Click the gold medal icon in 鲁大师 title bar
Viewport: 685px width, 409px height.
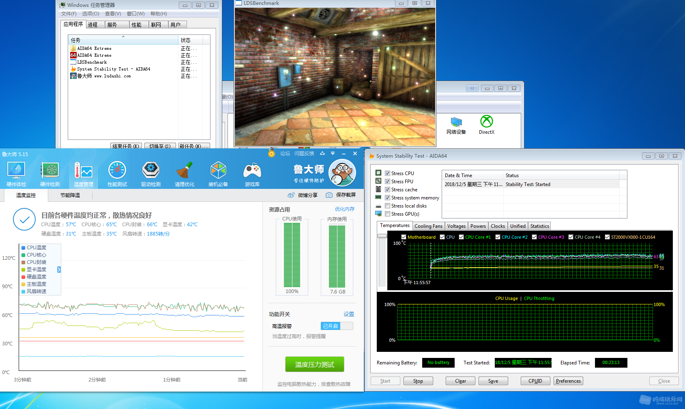click(271, 153)
